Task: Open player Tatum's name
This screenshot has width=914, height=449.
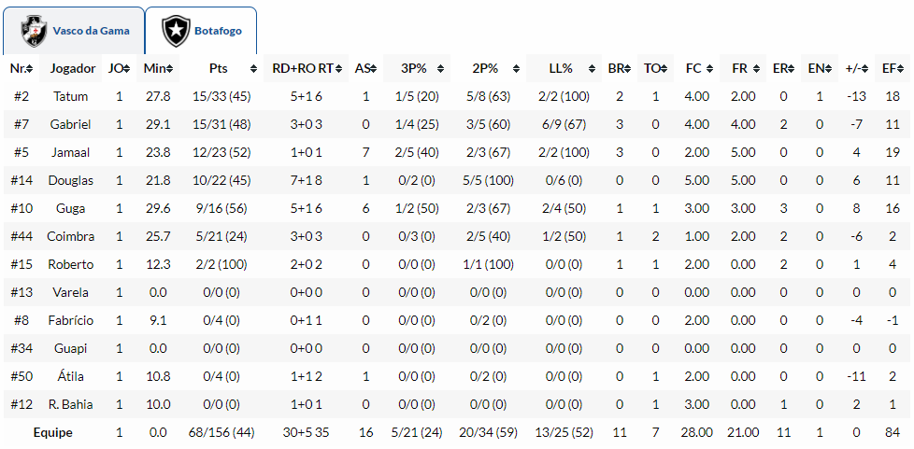Action: click(71, 96)
